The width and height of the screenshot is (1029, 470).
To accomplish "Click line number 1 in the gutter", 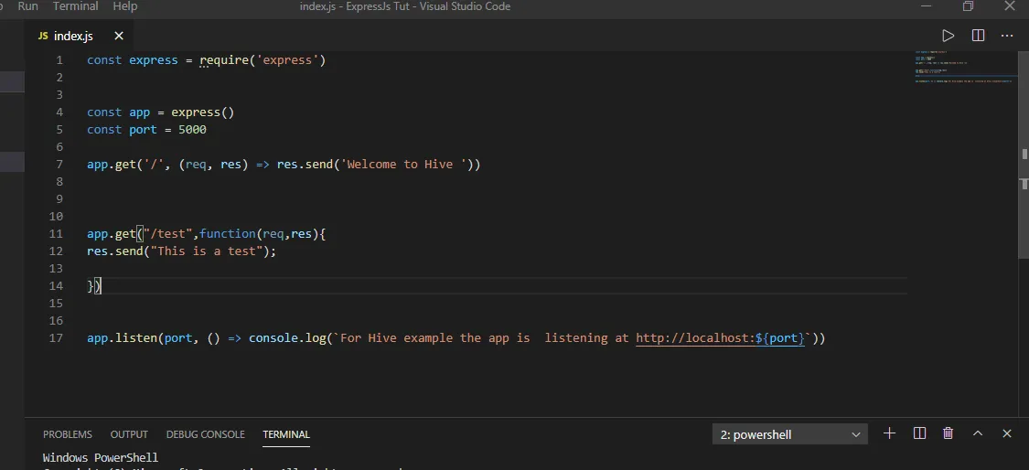I will 59,59.
